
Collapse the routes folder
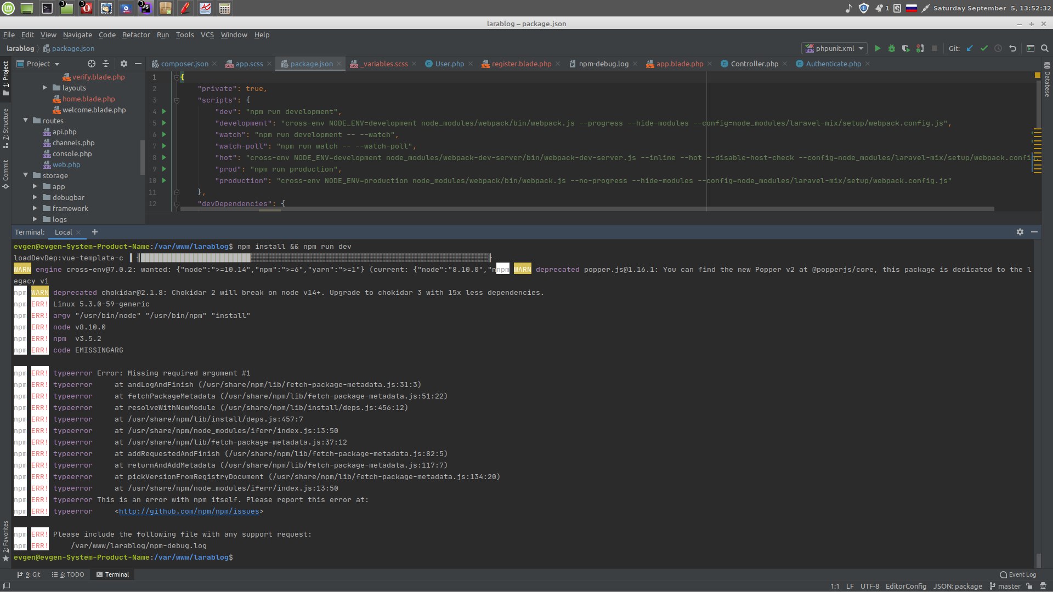[25, 120]
